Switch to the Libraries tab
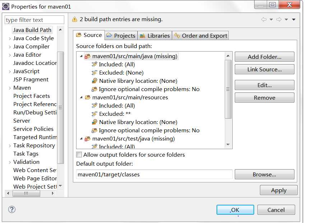The height and width of the screenshot is (223, 312). click(x=154, y=35)
